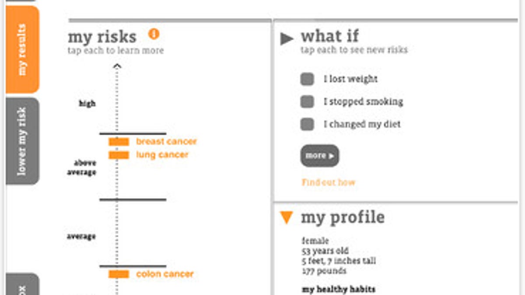Click the upward arrow atop the risk scale
Image resolution: width=525 pixels, height=295 pixels.
point(117,67)
